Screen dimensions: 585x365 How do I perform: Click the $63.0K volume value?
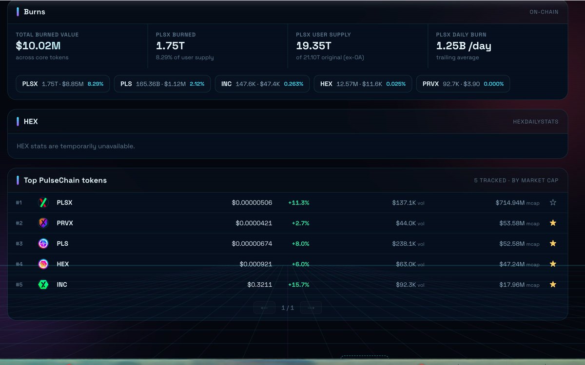click(406, 264)
